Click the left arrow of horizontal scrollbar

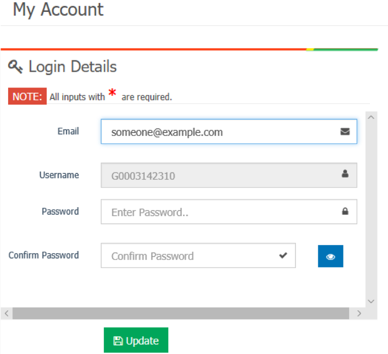tap(7, 313)
